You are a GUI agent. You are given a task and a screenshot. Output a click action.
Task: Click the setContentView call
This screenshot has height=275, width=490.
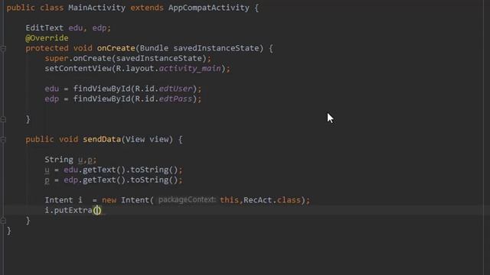coord(78,69)
